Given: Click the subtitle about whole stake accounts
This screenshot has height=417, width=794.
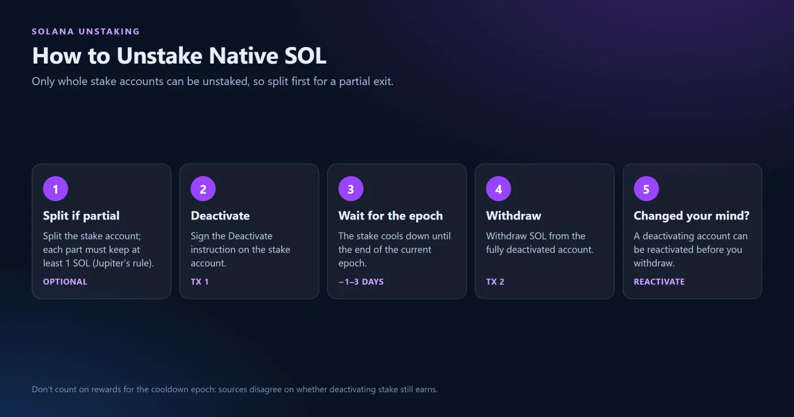Looking at the screenshot, I should pyautogui.click(x=213, y=81).
